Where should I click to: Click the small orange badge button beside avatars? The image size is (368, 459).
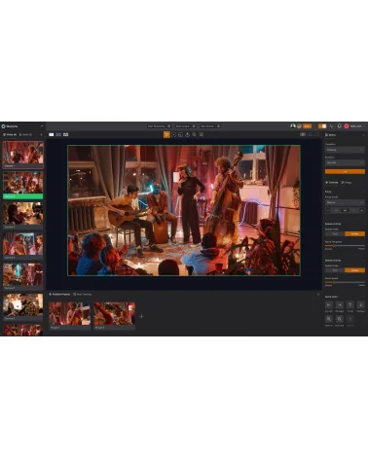(x=307, y=126)
